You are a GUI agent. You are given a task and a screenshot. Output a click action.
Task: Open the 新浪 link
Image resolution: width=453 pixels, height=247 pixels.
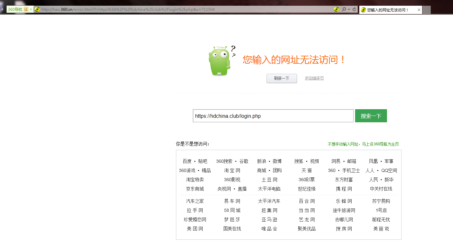coord(262,161)
